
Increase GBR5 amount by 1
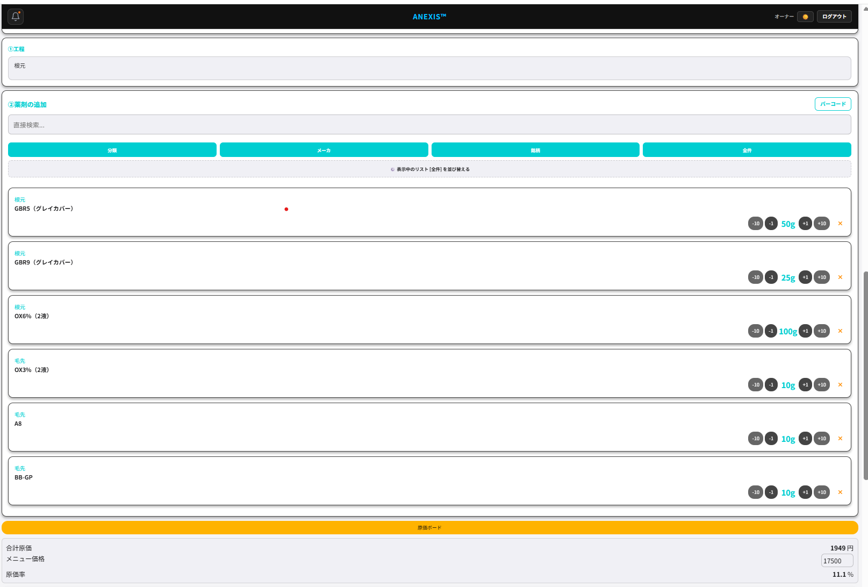click(805, 224)
